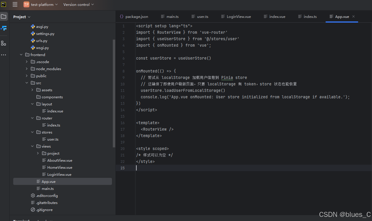Switch to the index.vue tab
Viewport: 372px width, 221px height.
click(x=274, y=17)
